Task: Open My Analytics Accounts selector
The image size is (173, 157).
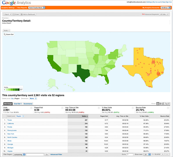Action: click(166, 8)
